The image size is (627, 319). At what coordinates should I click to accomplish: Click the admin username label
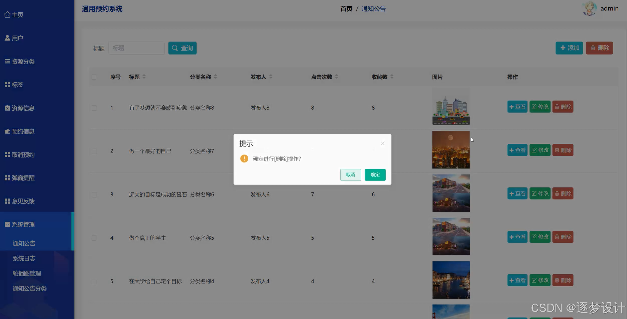click(609, 9)
